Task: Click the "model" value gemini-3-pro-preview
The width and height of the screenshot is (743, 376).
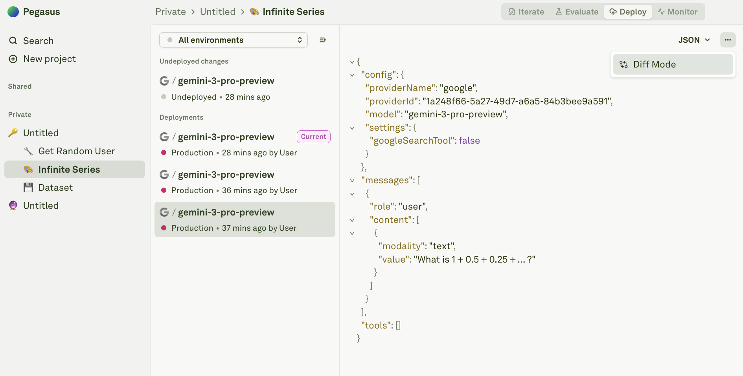Action: point(456,114)
